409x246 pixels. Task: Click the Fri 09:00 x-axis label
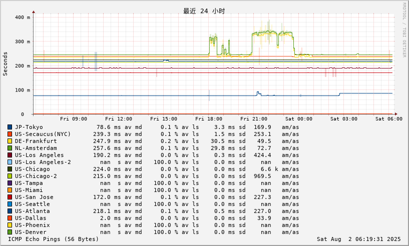pos(74,119)
